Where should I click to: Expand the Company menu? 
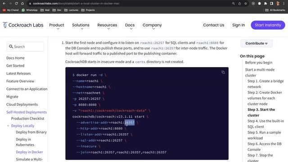[x=152, y=25]
